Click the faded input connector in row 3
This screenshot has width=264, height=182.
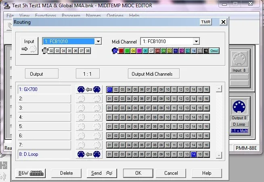(x=96, y=108)
